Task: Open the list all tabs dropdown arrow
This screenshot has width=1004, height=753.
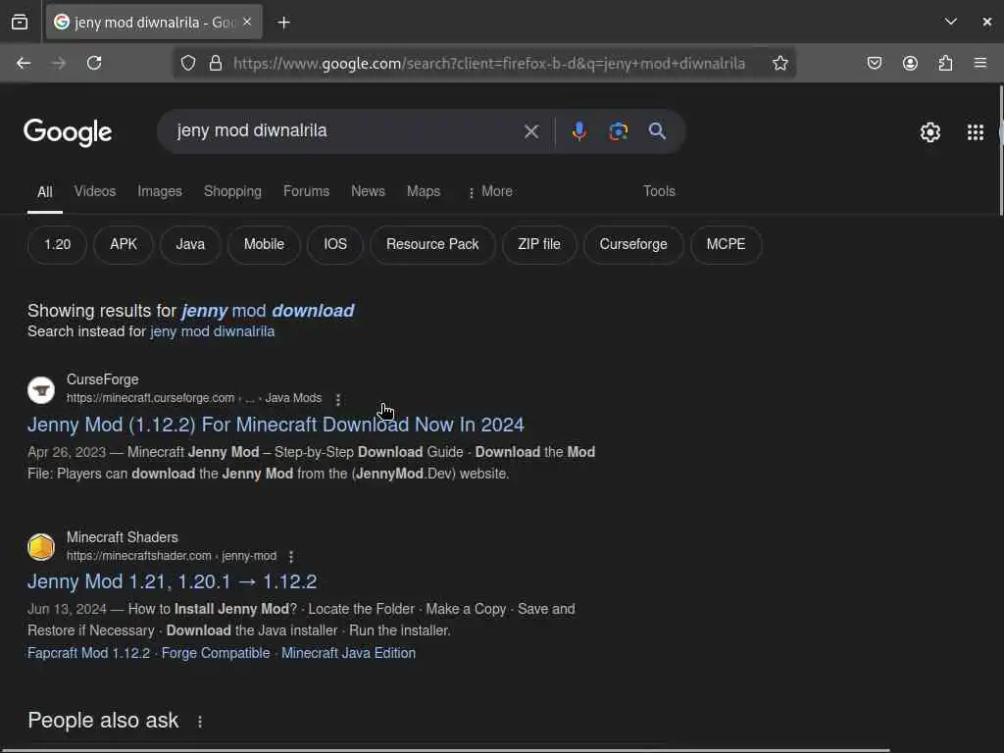Action: click(951, 22)
